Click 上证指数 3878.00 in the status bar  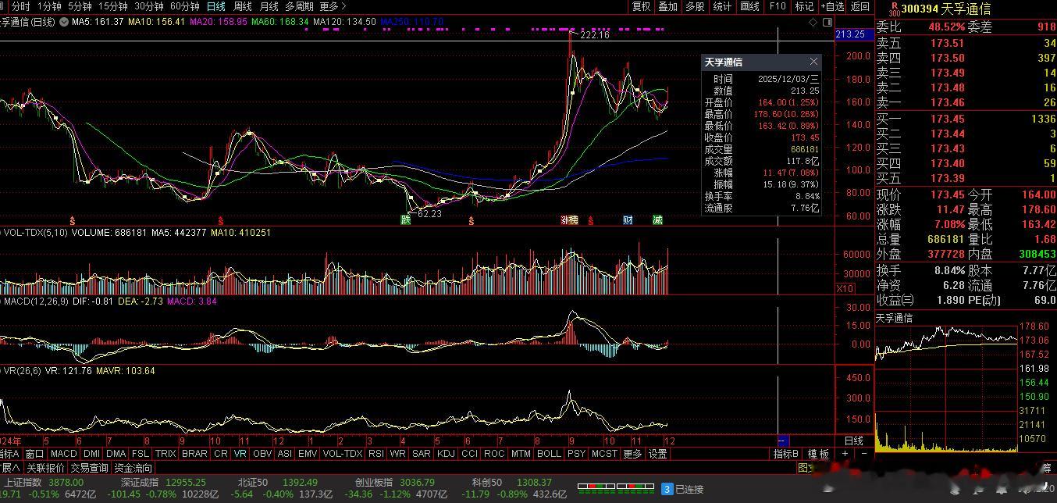click(x=43, y=483)
